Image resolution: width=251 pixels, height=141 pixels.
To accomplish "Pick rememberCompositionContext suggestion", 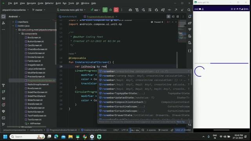I will click(x=145, y=102).
